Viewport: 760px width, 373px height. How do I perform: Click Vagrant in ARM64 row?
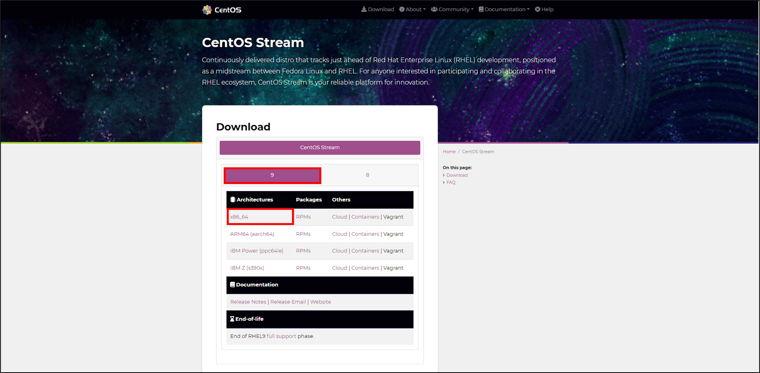coord(393,234)
